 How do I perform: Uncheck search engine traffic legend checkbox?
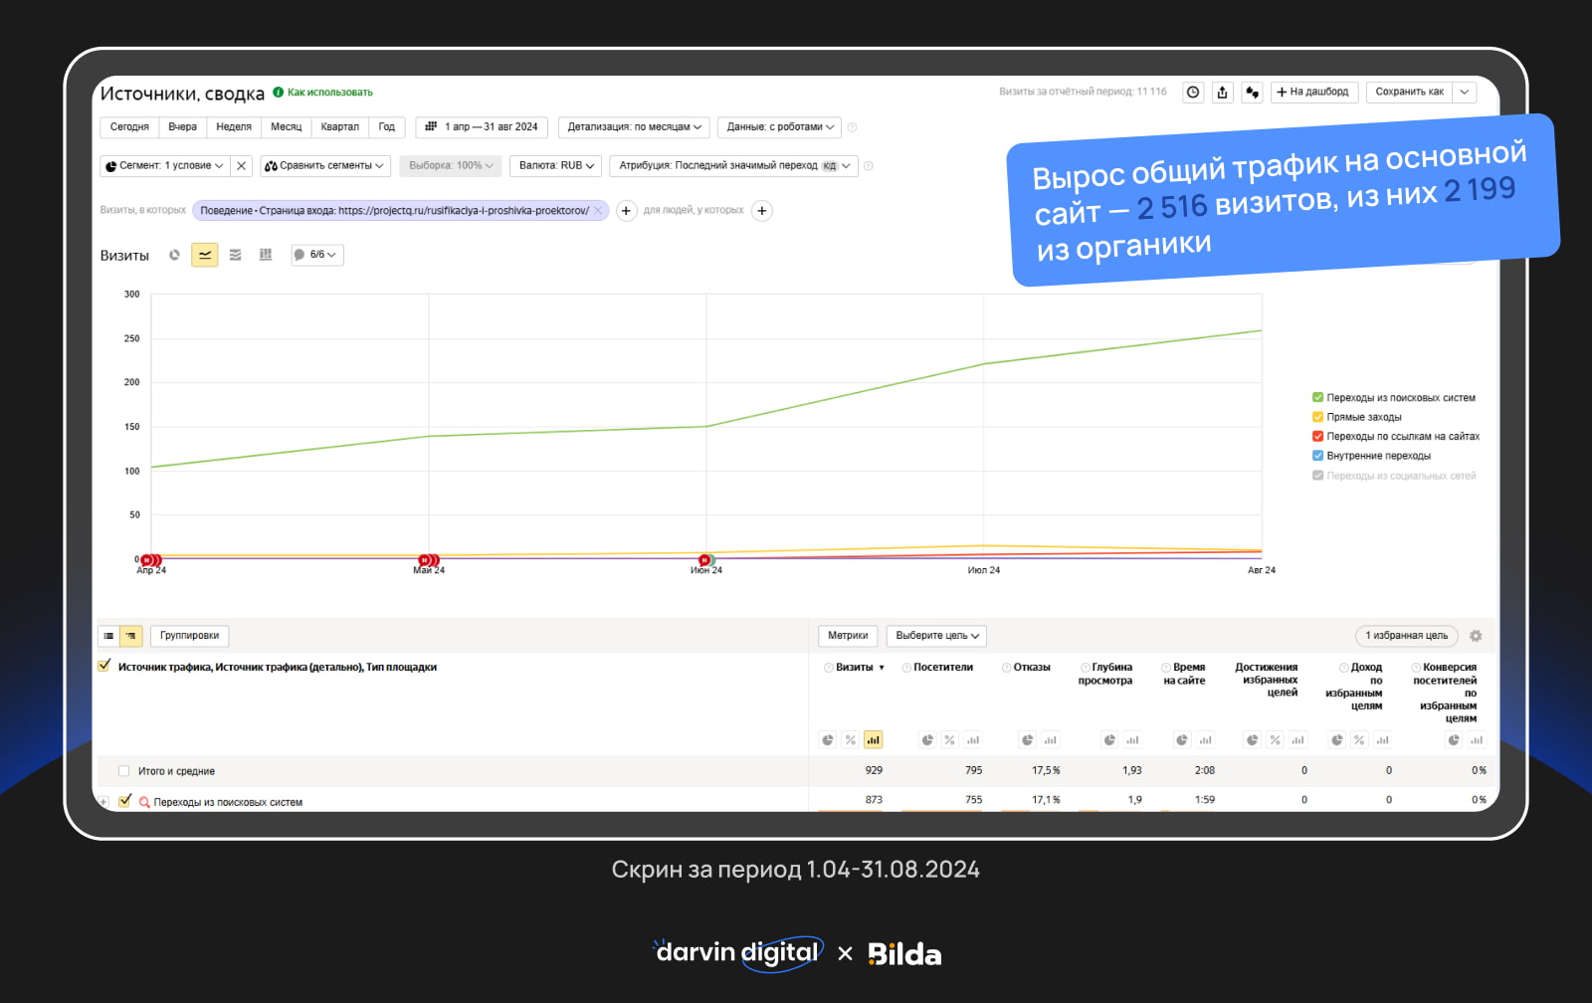click(x=1317, y=398)
